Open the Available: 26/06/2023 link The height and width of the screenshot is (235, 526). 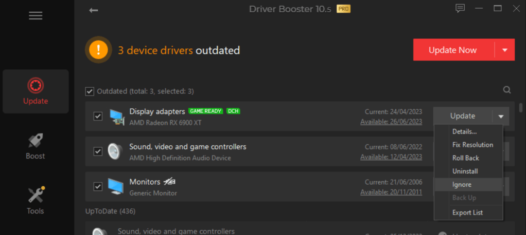(x=391, y=122)
